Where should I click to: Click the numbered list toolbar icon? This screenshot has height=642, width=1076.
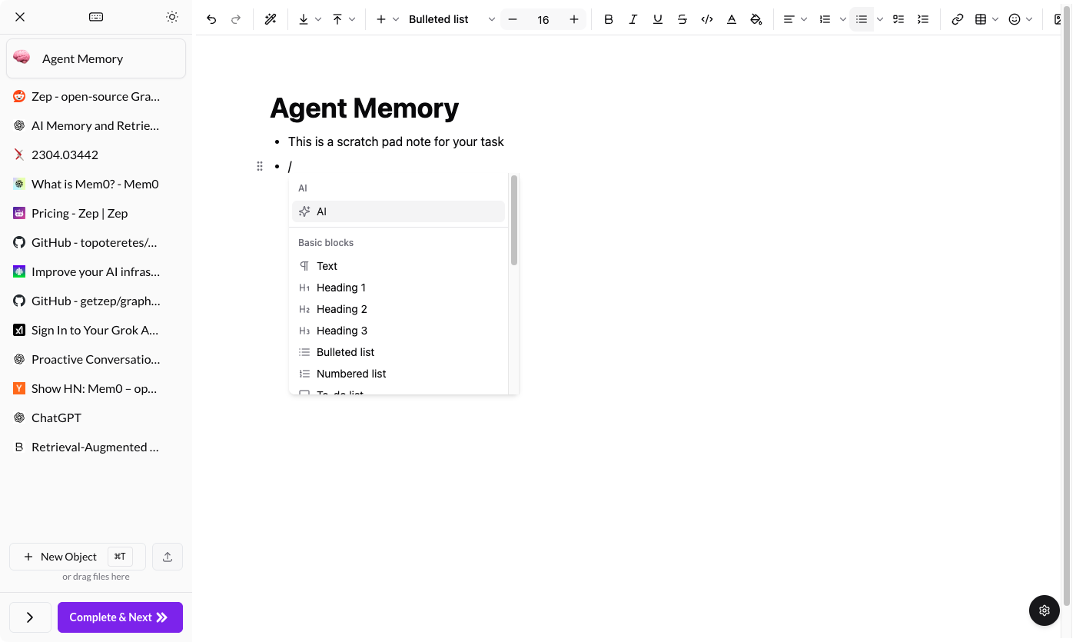tap(825, 19)
